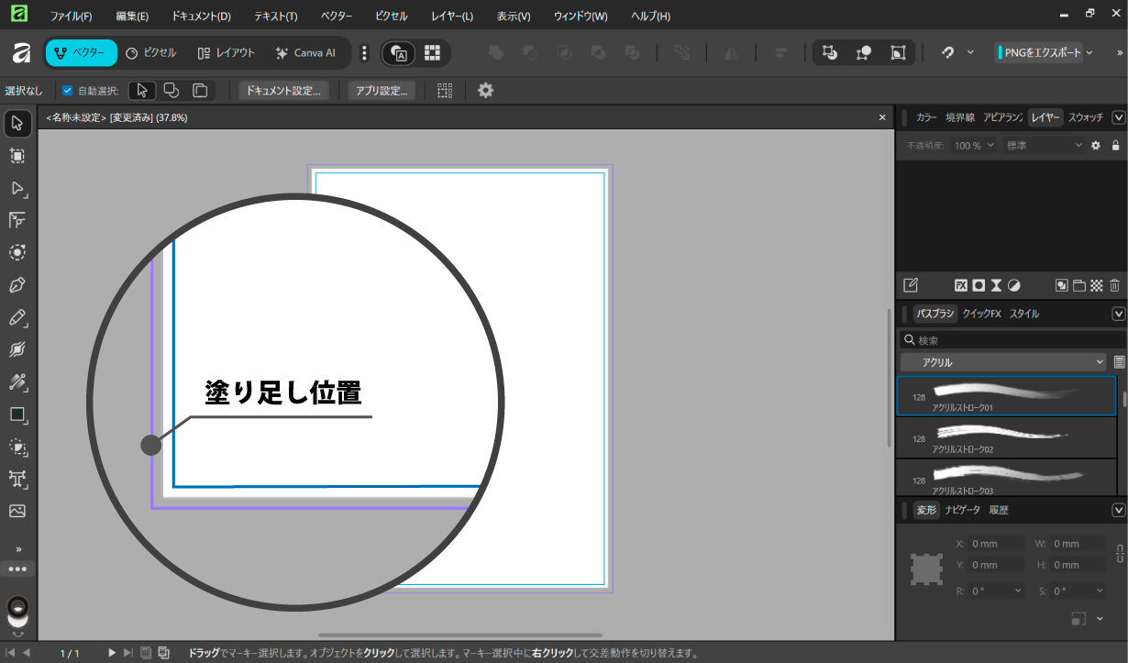Viewport: 1128px width, 663px height.
Task: Click the delete layer trash icon
Action: 1114,285
